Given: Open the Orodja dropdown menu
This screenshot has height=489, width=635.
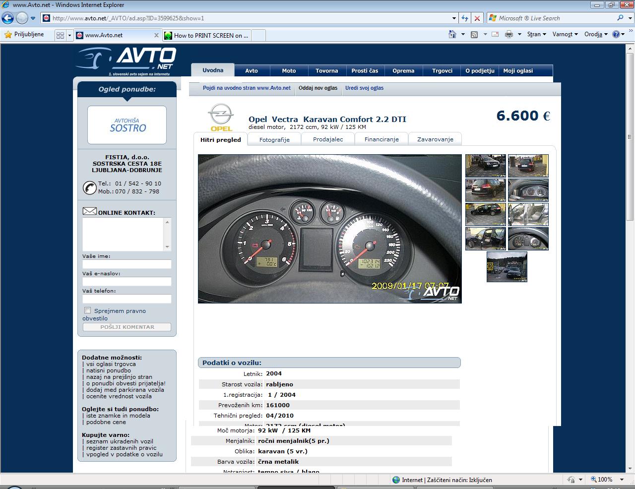Looking at the screenshot, I should click(596, 34).
